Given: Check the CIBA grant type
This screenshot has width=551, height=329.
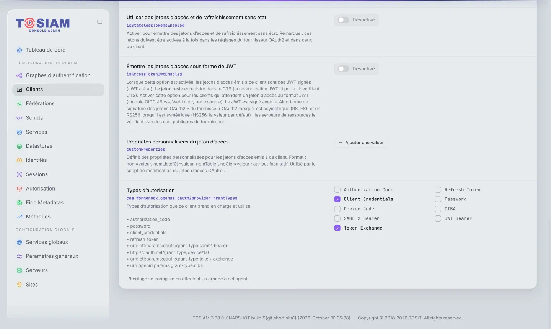Looking at the screenshot, I should point(438,209).
